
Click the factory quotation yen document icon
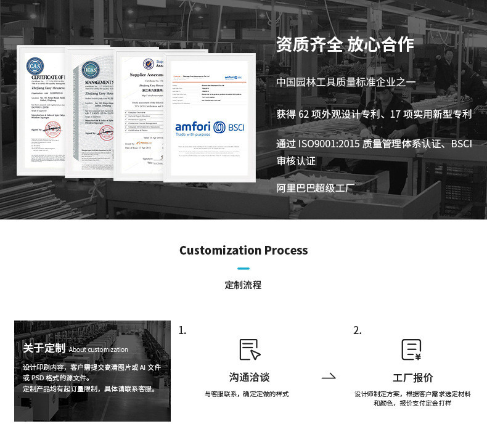(x=412, y=349)
